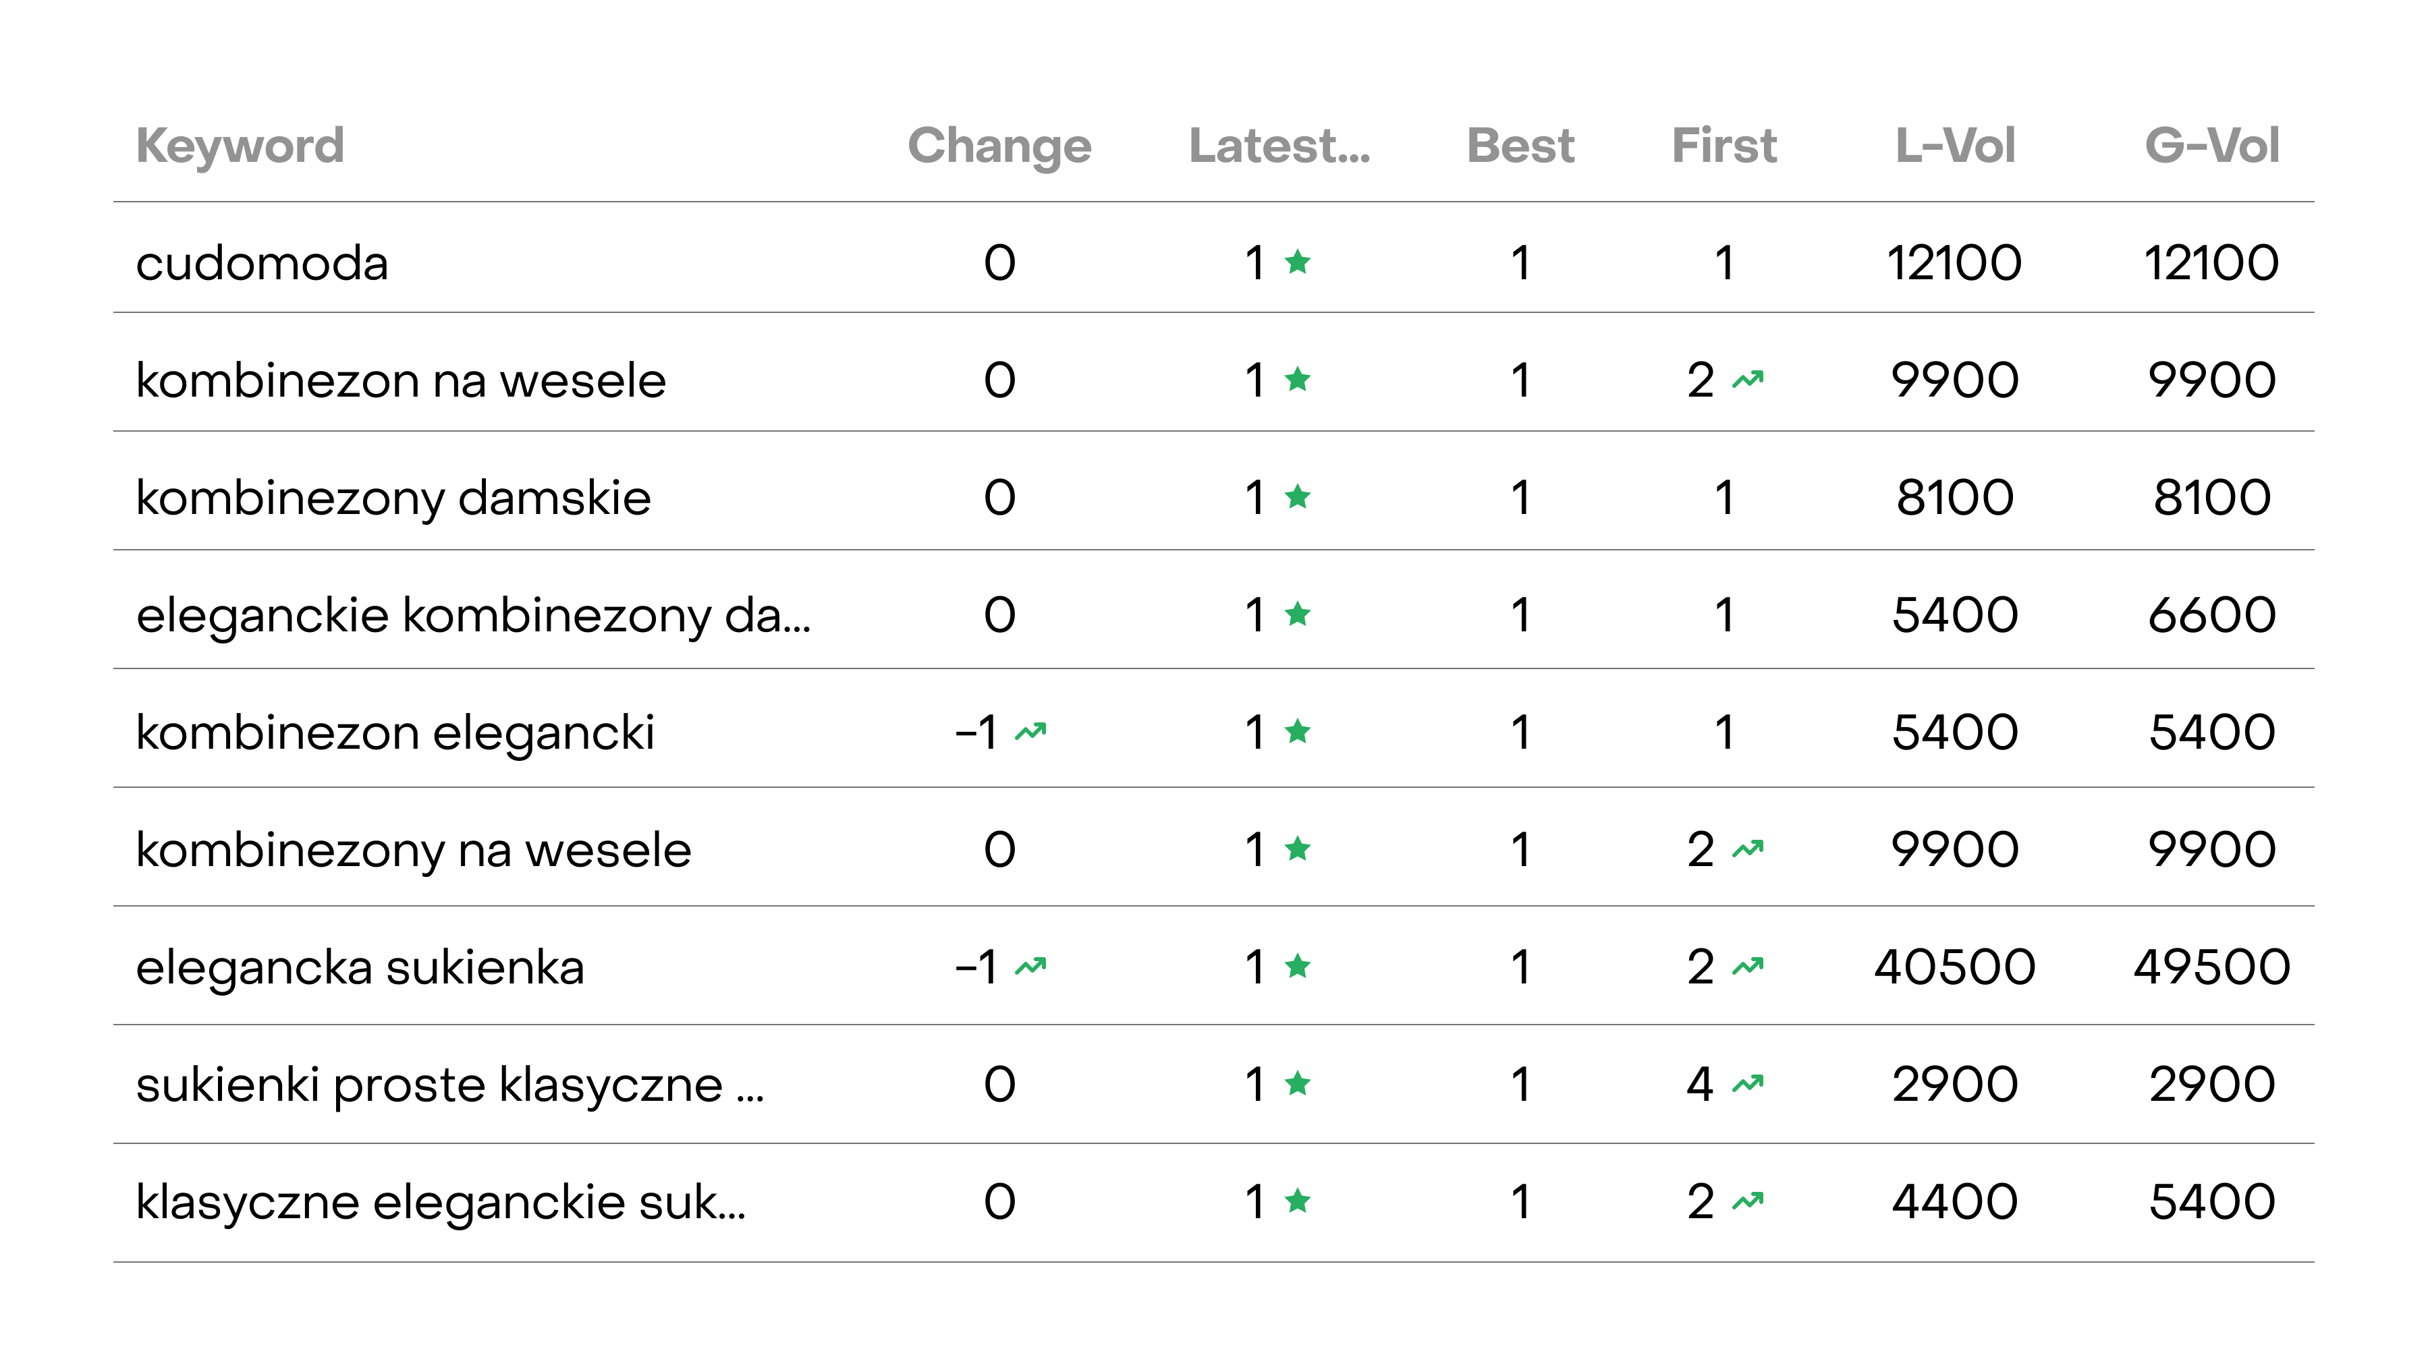This screenshot has width=2428, height=1345.
Task: Select the 40500 L-Vol value
Action: click(1955, 967)
